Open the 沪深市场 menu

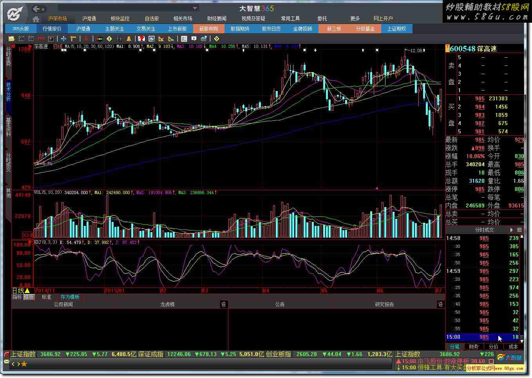coord(58,18)
